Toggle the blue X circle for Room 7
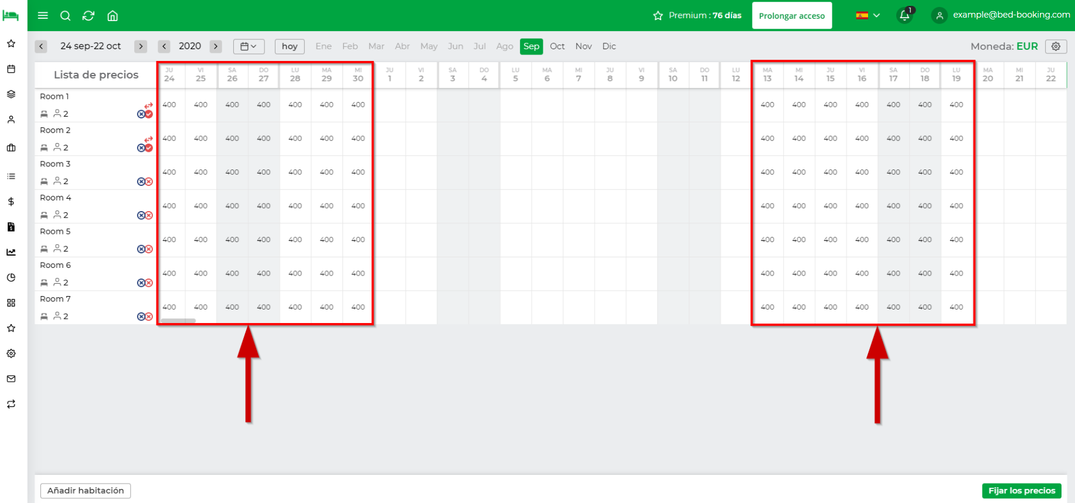Viewport: 1075px width, 503px height. (x=141, y=317)
